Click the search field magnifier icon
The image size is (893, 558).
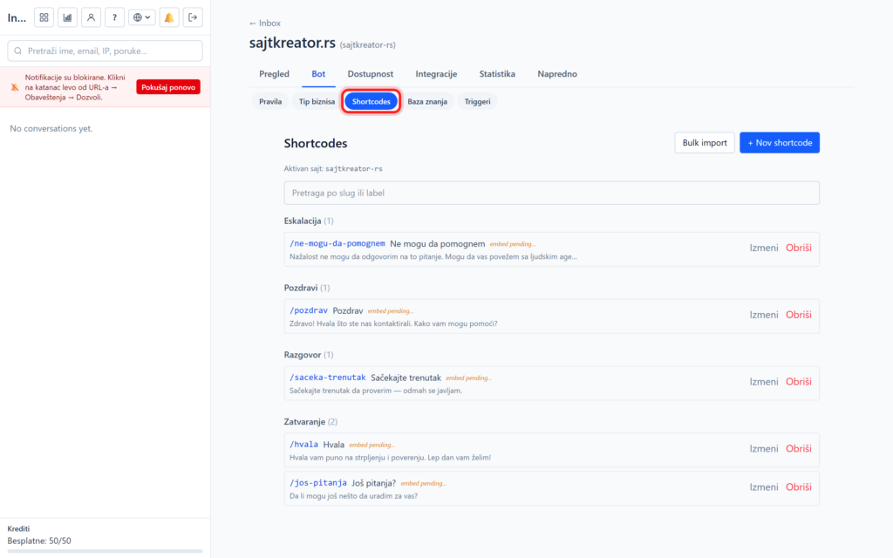point(18,51)
